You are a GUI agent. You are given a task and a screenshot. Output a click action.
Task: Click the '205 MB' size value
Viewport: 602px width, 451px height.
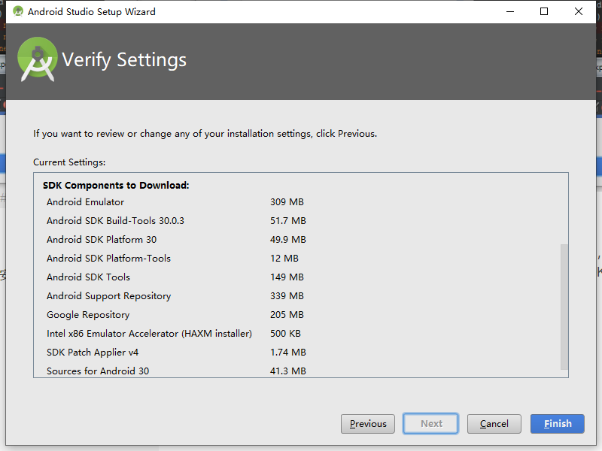pyautogui.click(x=287, y=315)
